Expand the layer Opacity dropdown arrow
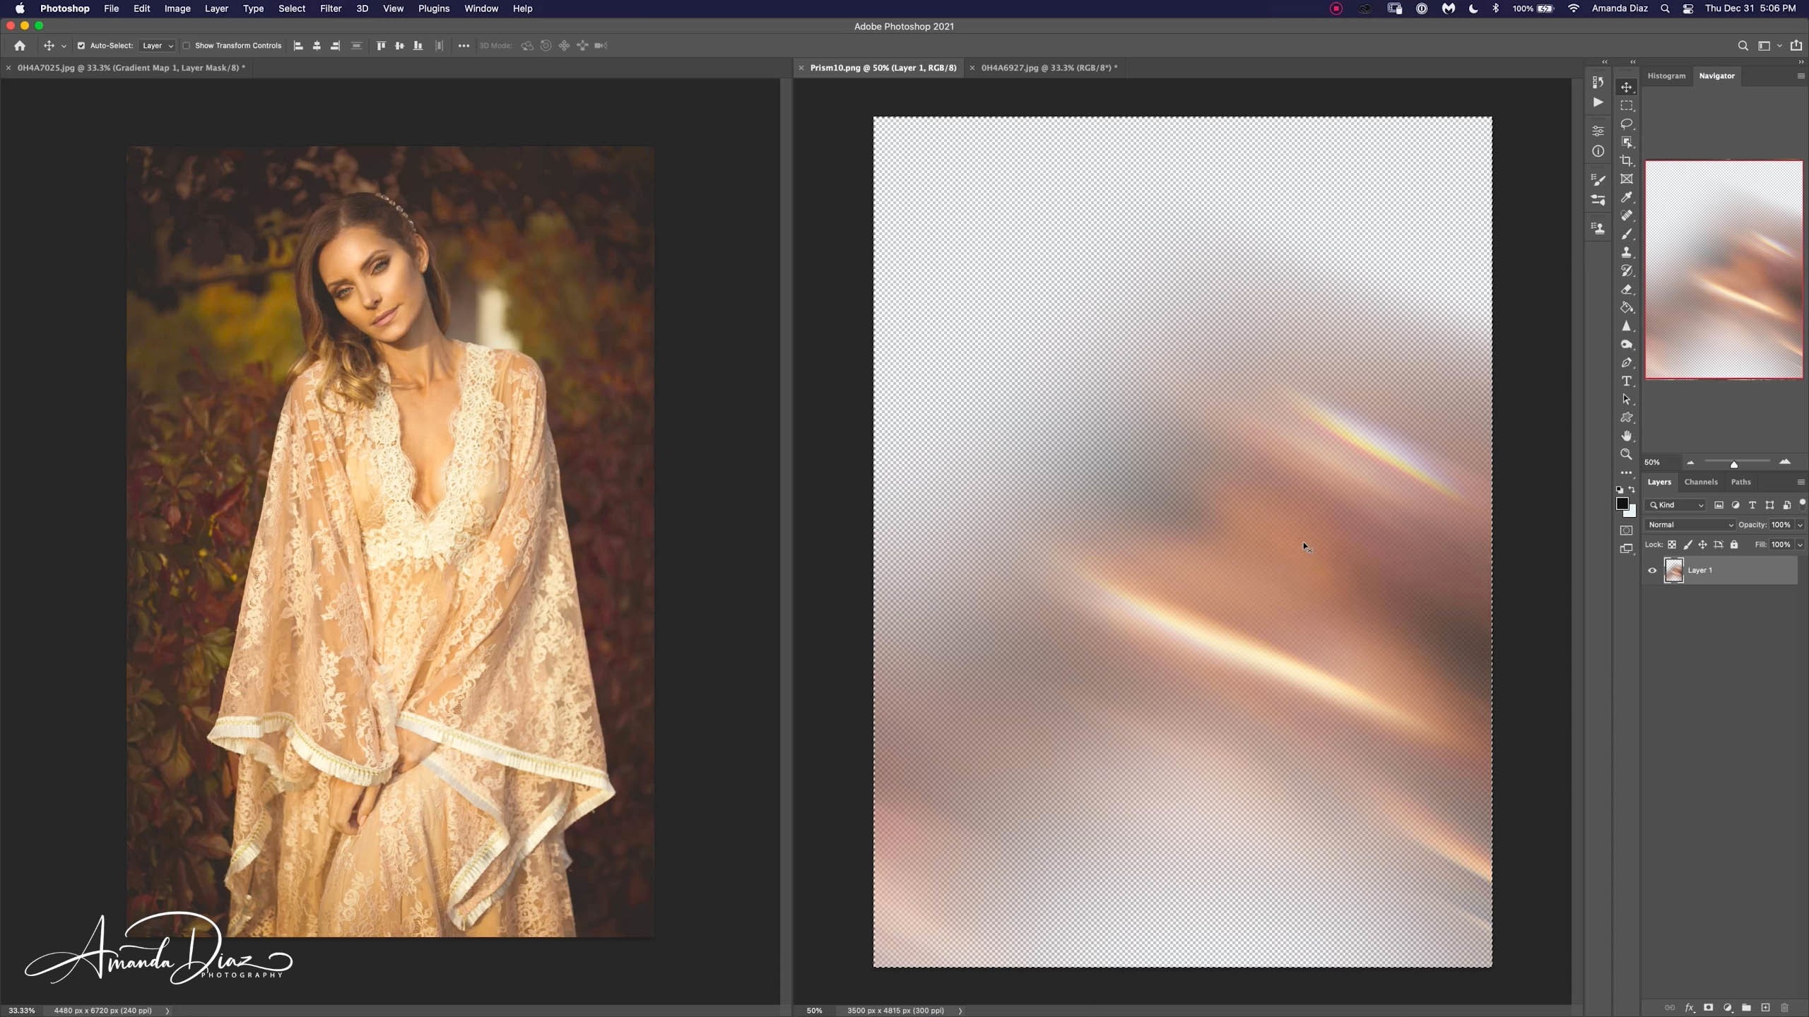The width and height of the screenshot is (1809, 1017). [1800, 525]
